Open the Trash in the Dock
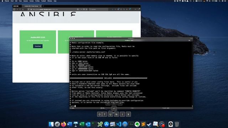Viewport: 228px width, 128px height. pos(177,124)
